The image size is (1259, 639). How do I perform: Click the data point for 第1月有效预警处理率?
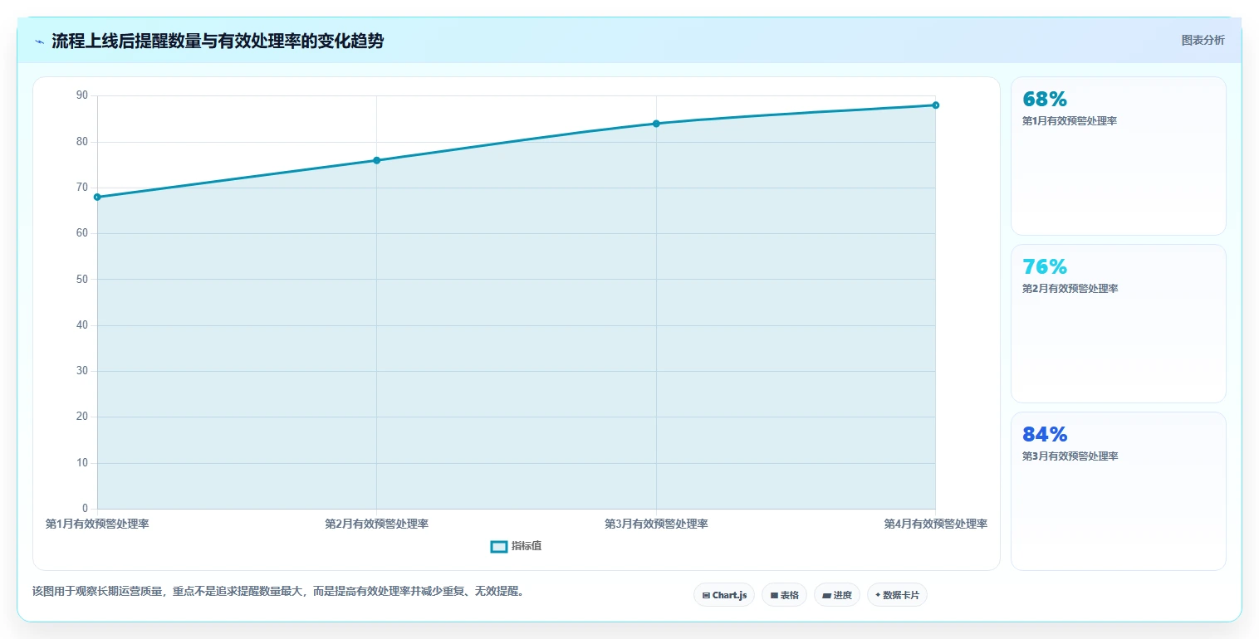click(97, 197)
